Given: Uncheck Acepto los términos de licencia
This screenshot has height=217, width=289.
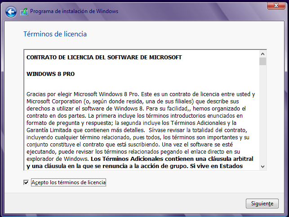Looking at the screenshot, I should (26, 182).
